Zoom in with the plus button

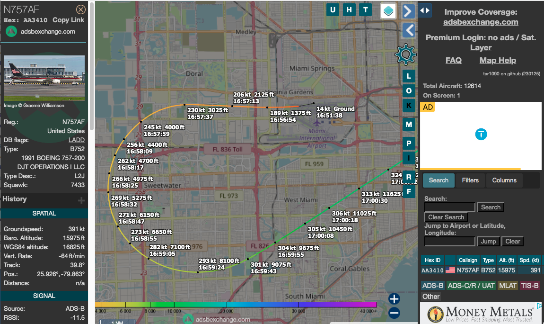[394, 298]
